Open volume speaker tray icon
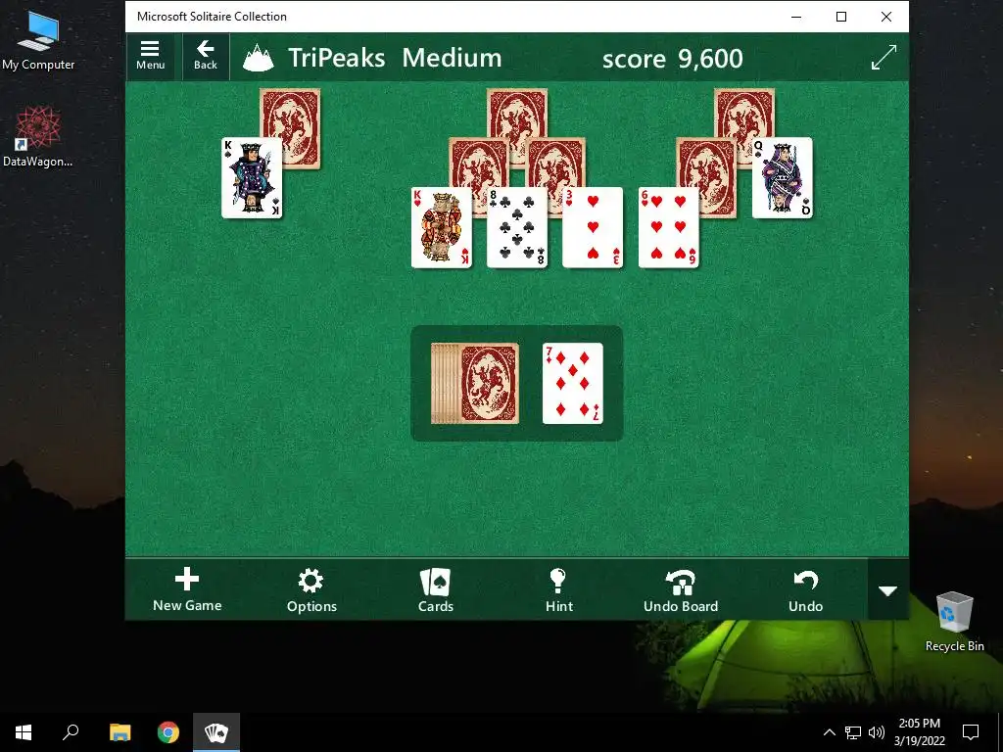The width and height of the screenshot is (1003, 752). point(877,732)
